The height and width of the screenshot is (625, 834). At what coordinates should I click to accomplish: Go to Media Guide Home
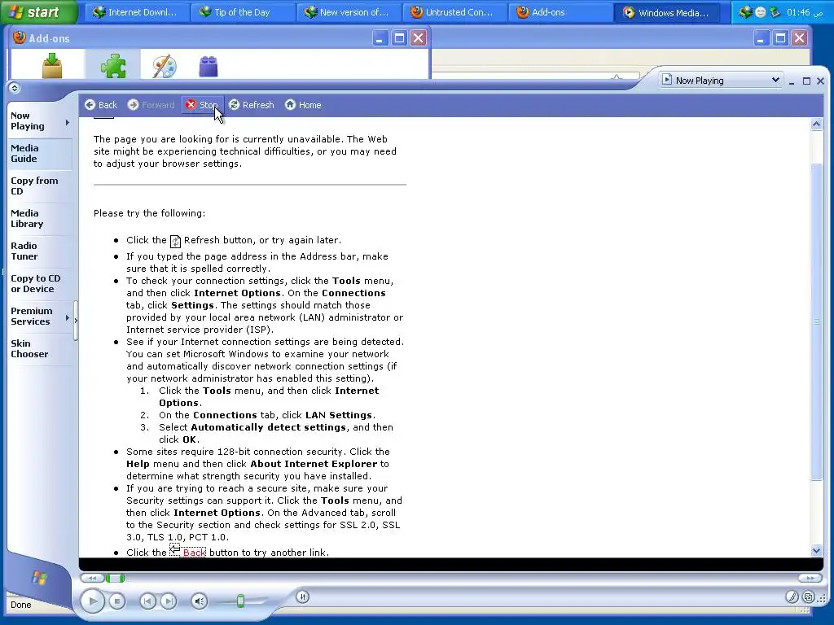coord(303,105)
